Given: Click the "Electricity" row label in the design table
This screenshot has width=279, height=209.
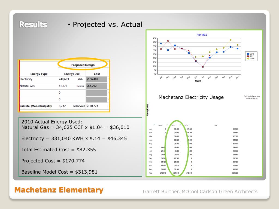Looking at the screenshot, I should (26, 79).
